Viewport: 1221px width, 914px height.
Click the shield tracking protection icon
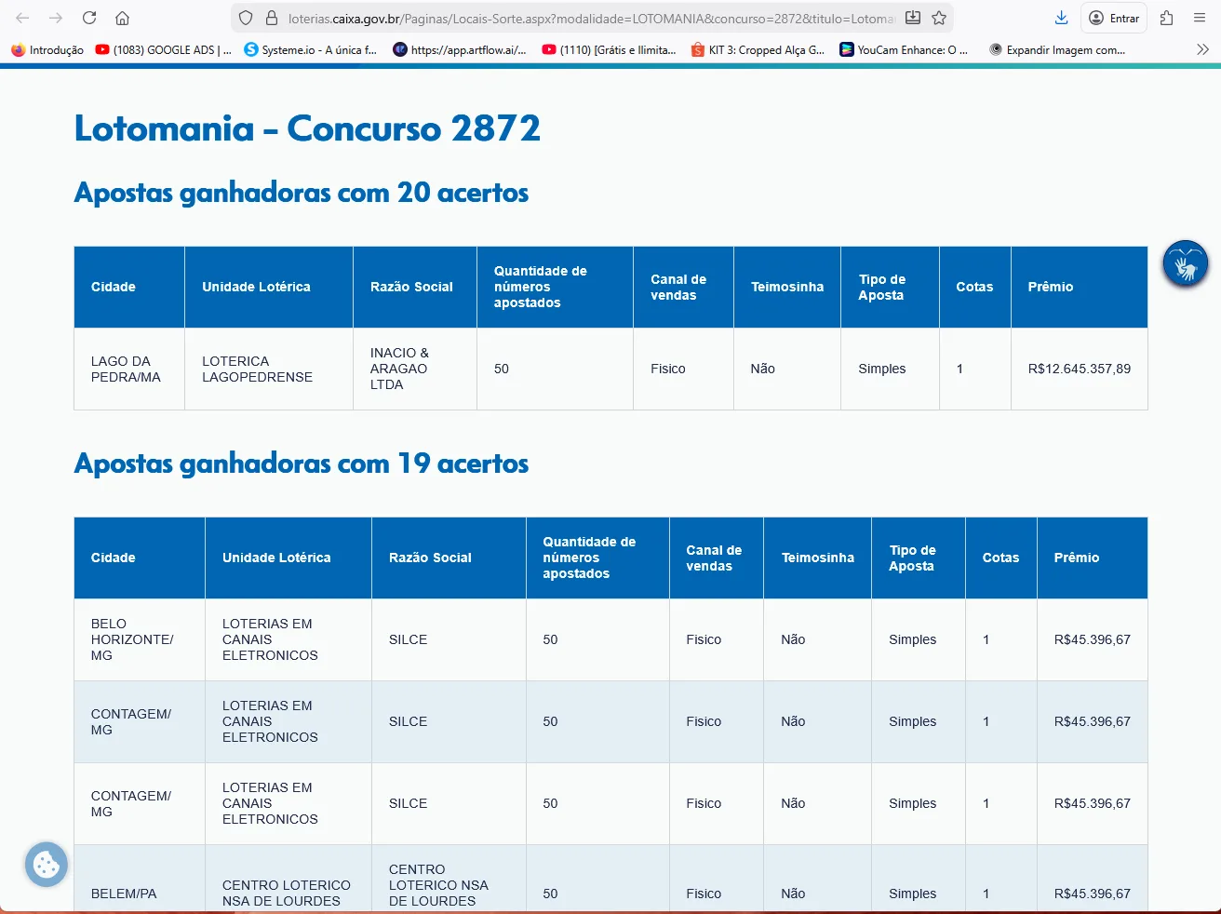click(x=246, y=18)
